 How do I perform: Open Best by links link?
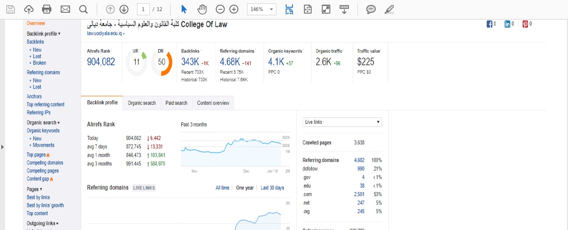click(38, 197)
